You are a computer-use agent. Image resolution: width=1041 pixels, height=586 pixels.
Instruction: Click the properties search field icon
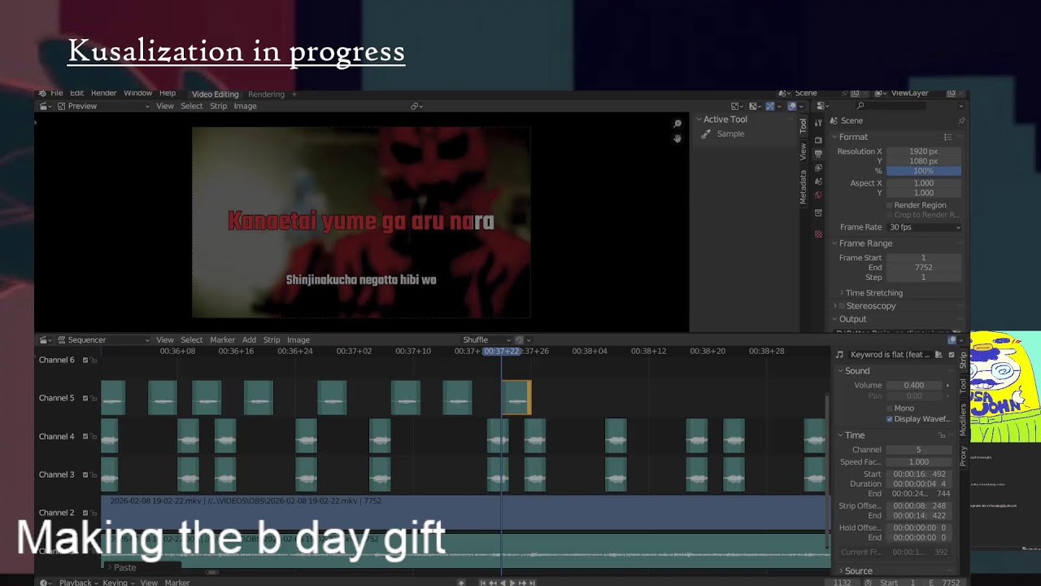[x=860, y=106]
